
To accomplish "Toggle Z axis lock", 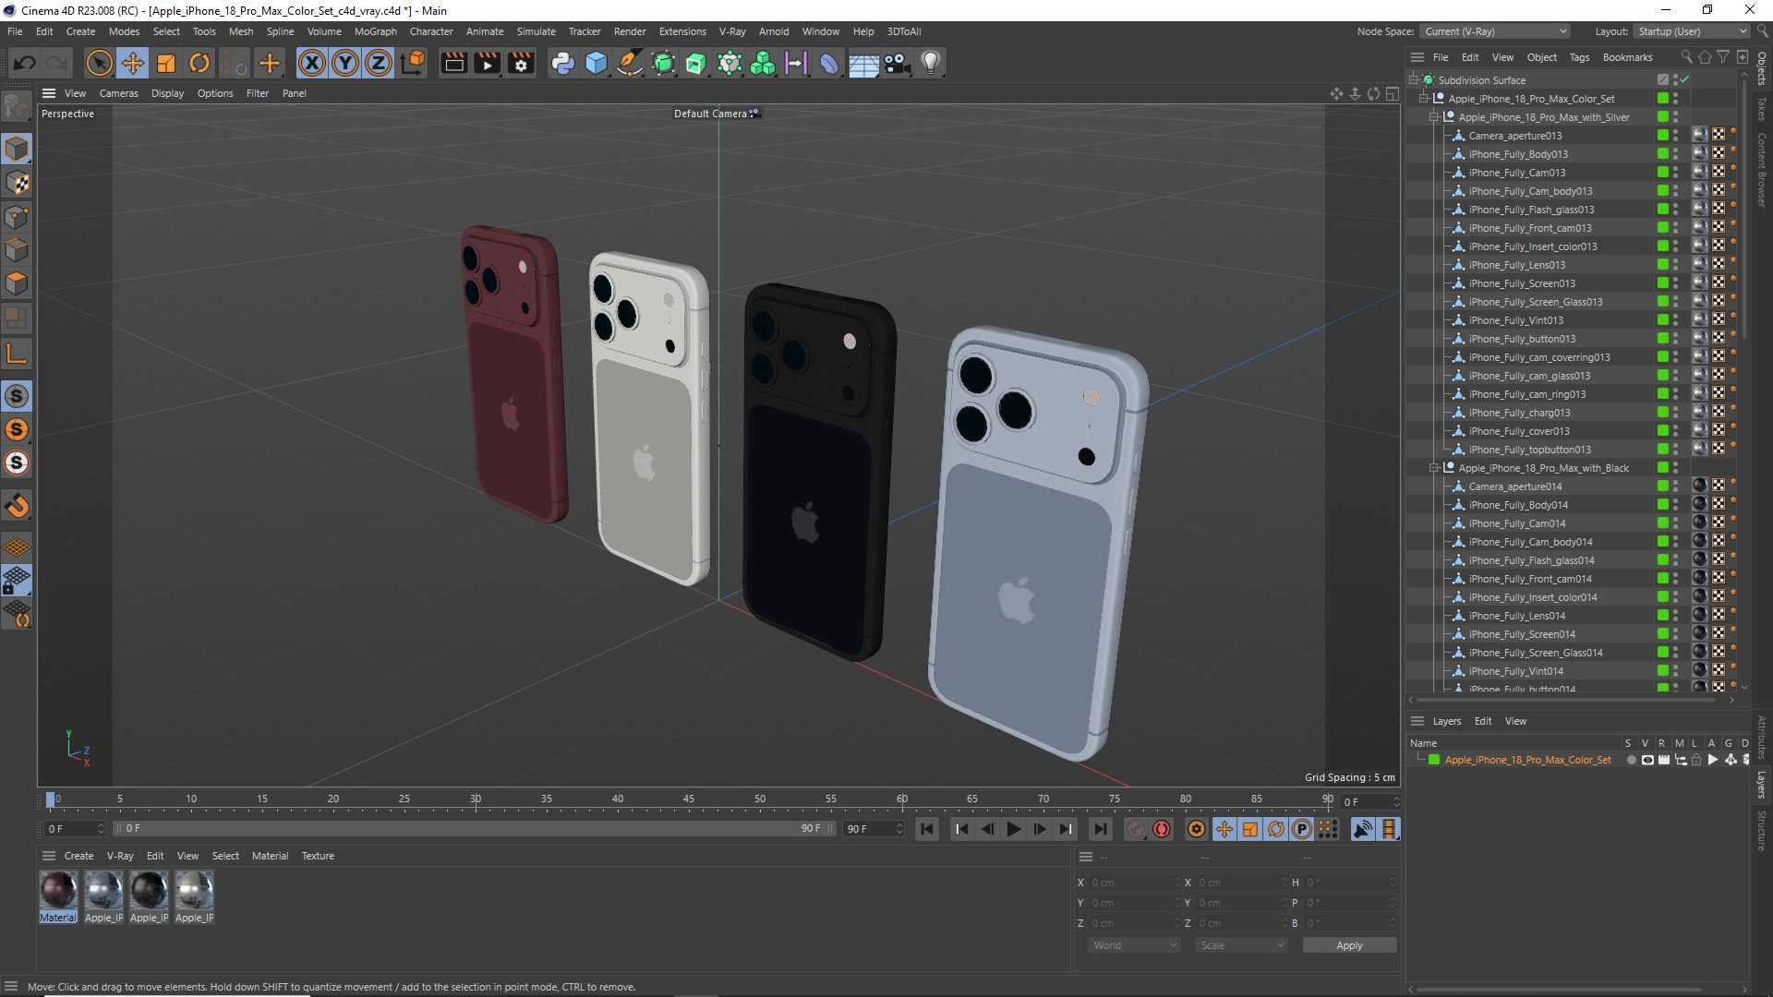I will pos(379,63).
